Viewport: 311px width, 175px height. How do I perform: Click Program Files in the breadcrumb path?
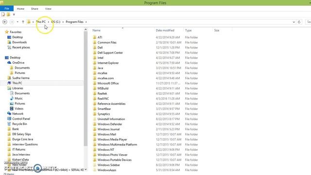coord(74,22)
